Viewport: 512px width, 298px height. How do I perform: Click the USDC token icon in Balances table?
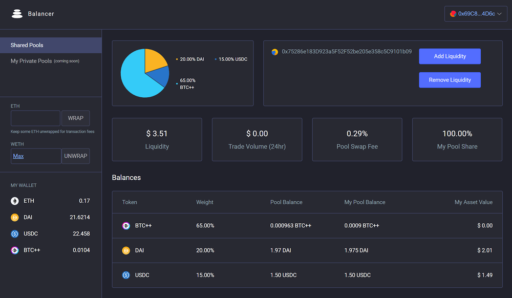tap(126, 275)
